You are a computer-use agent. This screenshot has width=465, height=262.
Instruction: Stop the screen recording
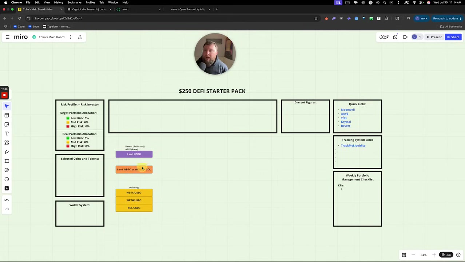click(4, 95)
